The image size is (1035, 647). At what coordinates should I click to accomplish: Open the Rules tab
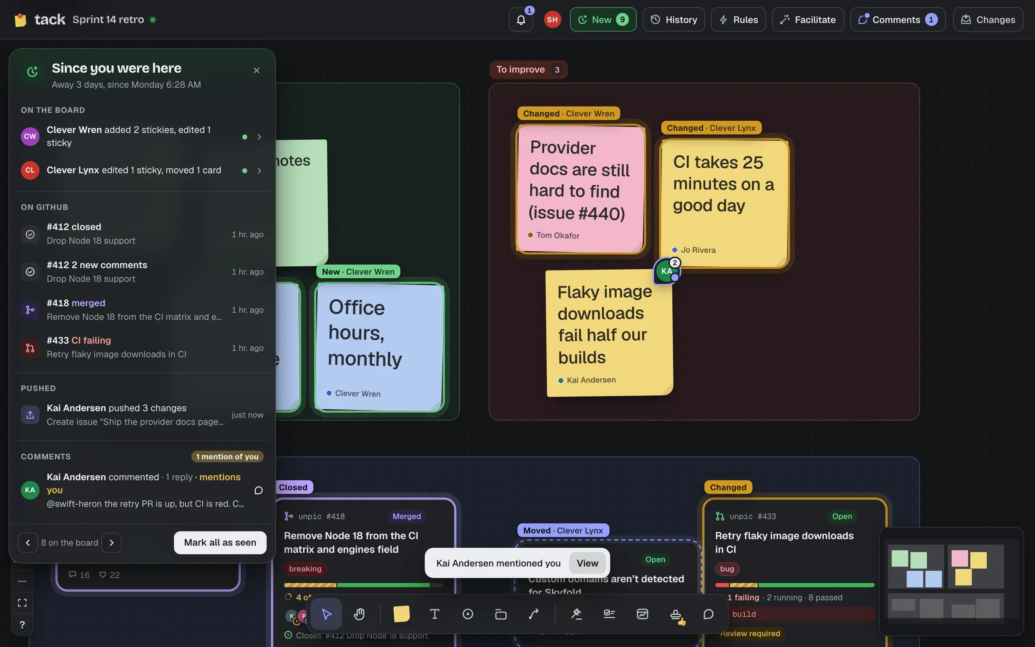[738, 19]
